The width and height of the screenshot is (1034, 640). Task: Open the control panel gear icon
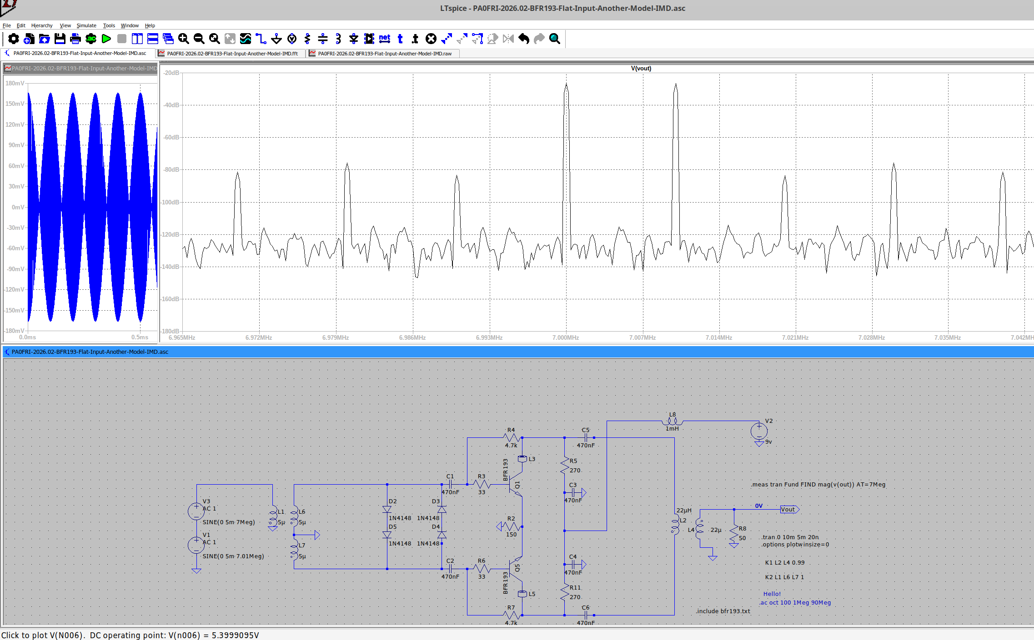click(x=14, y=39)
